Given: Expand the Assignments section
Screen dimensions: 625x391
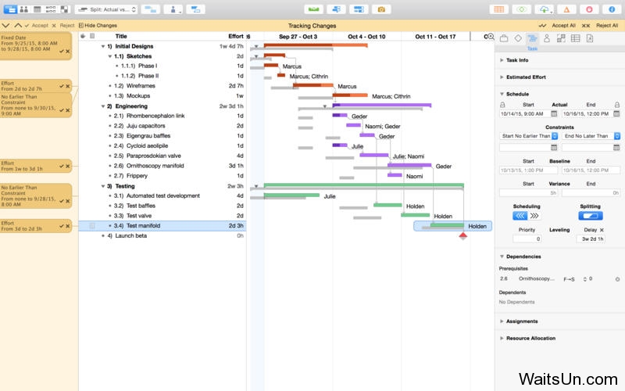Looking at the screenshot, I should point(502,321).
